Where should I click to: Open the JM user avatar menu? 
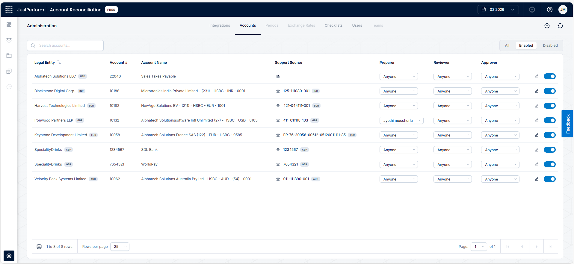563,10
